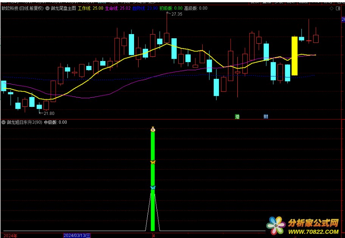Open the 御龙尾盘主图 indicator dropdown arrow
The height and width of the screenshot is (238, 345).
47,8
